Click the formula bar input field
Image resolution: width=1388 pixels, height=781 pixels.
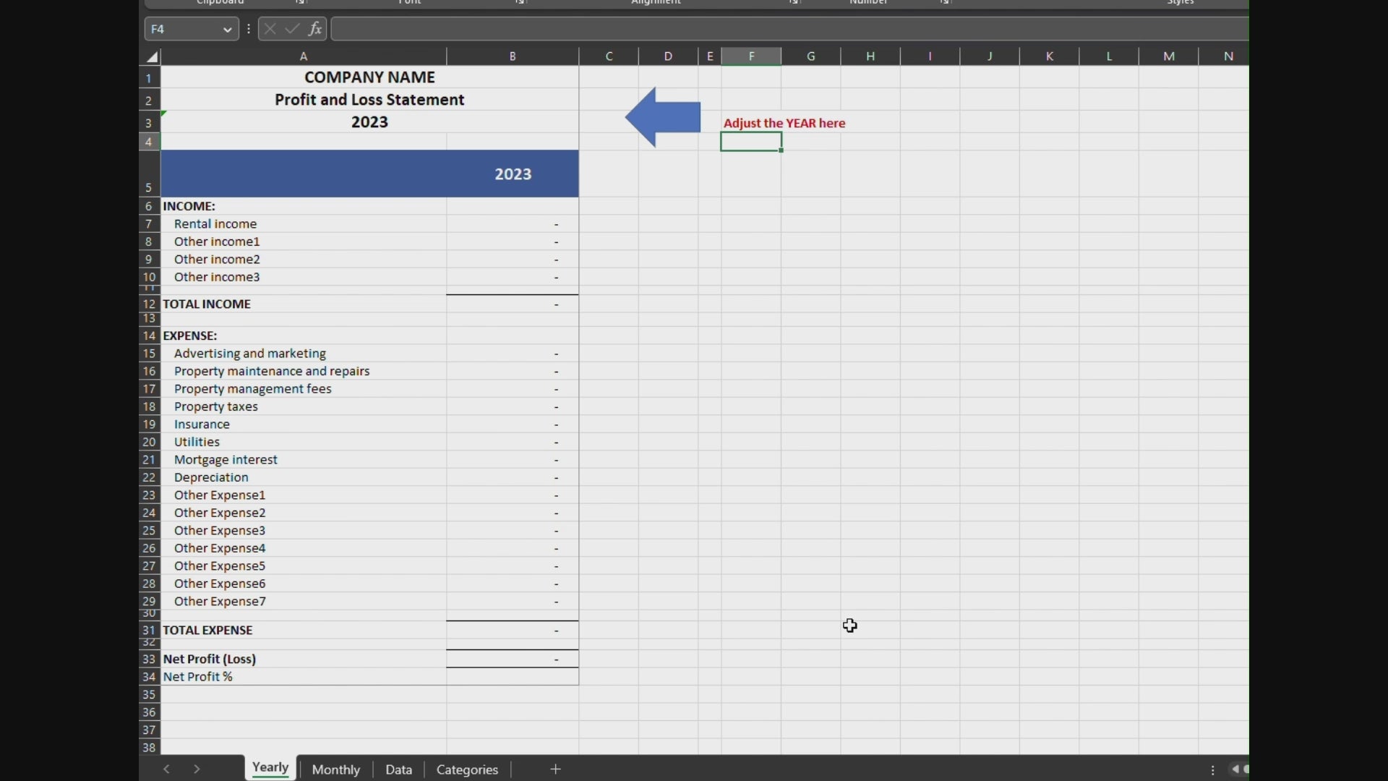click(x=788, y=29)
